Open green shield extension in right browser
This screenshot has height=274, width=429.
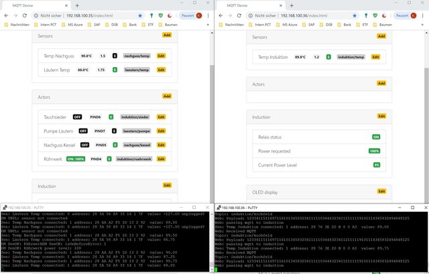coord(375,15)
